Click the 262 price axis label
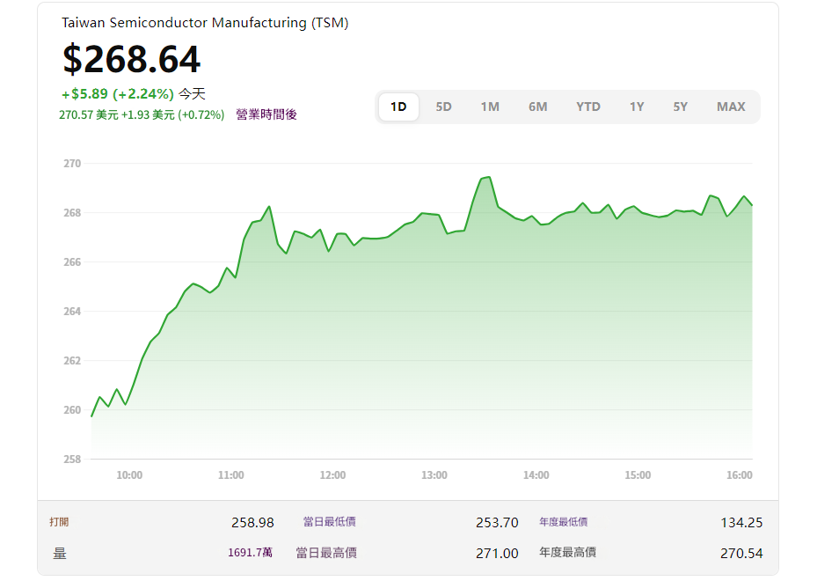Screen dimensions: 839x581 [72, 360]
